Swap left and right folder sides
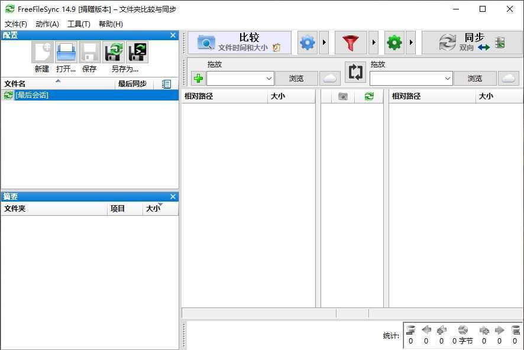The width and height of the screenshot is (524, 350). pyautogui.click(x=355, y=72)
